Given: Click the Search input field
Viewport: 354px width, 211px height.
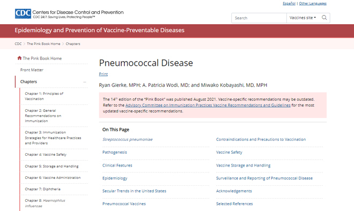Looking at the screenshot, I should tap(259, 18).
